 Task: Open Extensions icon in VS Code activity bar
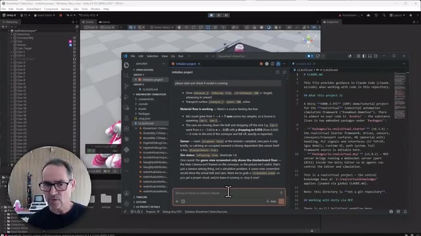pyautogui.click(x=126, y=128)
